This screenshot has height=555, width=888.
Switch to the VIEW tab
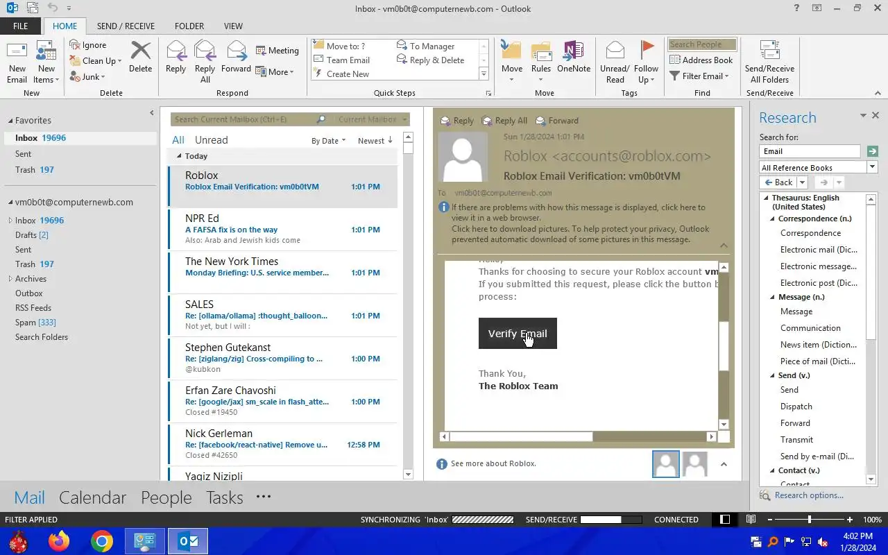coord(233,26)
